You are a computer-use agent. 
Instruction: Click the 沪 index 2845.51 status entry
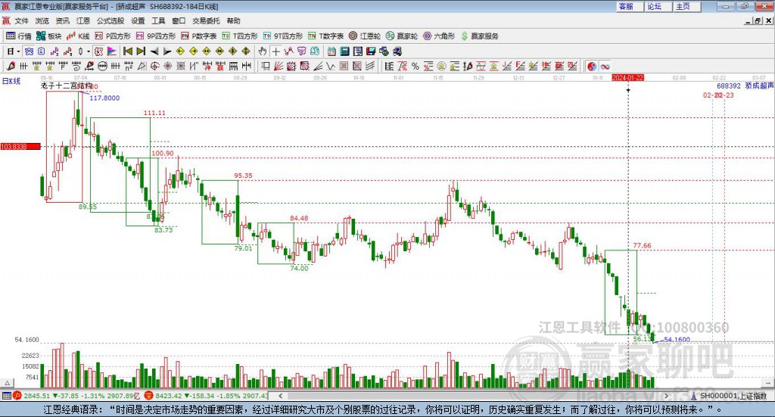74,396
